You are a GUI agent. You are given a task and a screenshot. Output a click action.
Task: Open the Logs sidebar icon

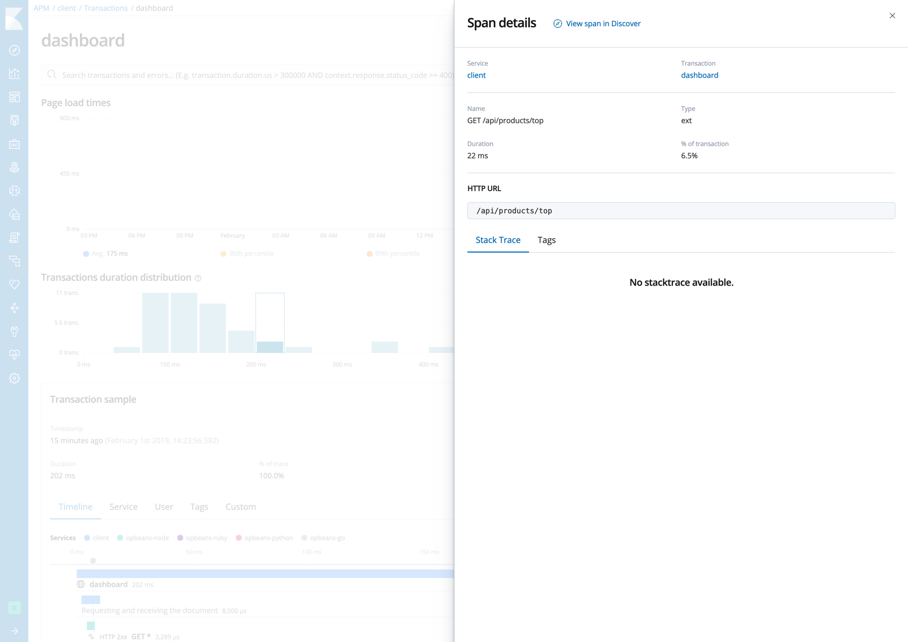coord(14,238)
